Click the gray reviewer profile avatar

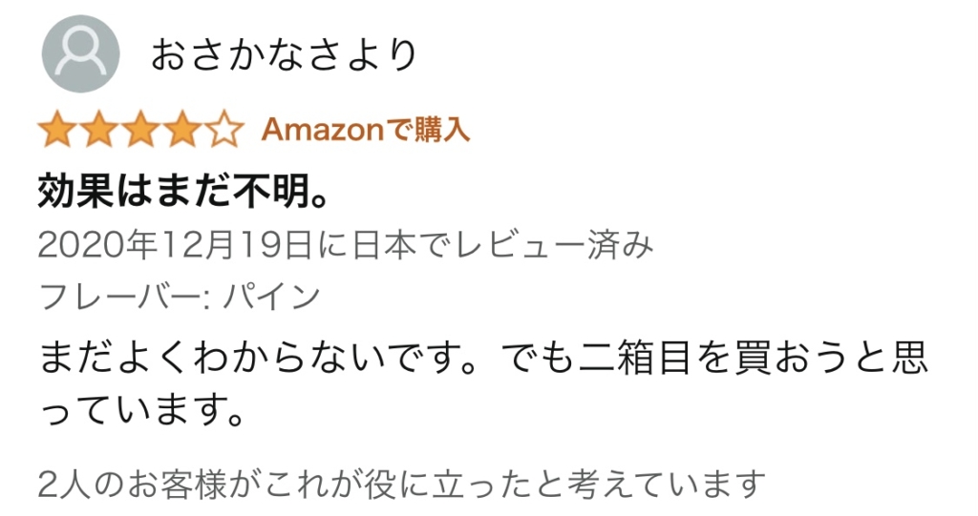[x=80, y=54]
